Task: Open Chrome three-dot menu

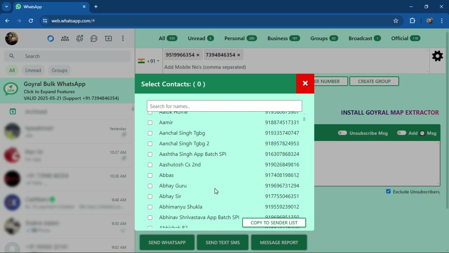Action: click(442, 21)
